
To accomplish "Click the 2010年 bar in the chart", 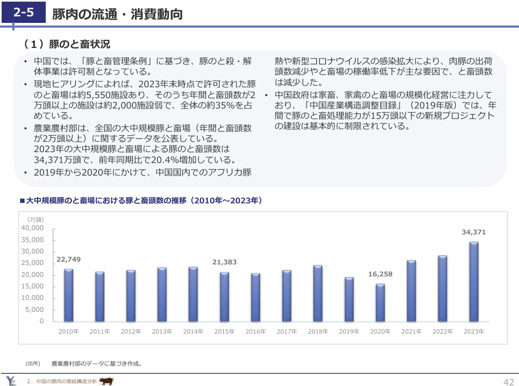I will (x=69, y=295).
